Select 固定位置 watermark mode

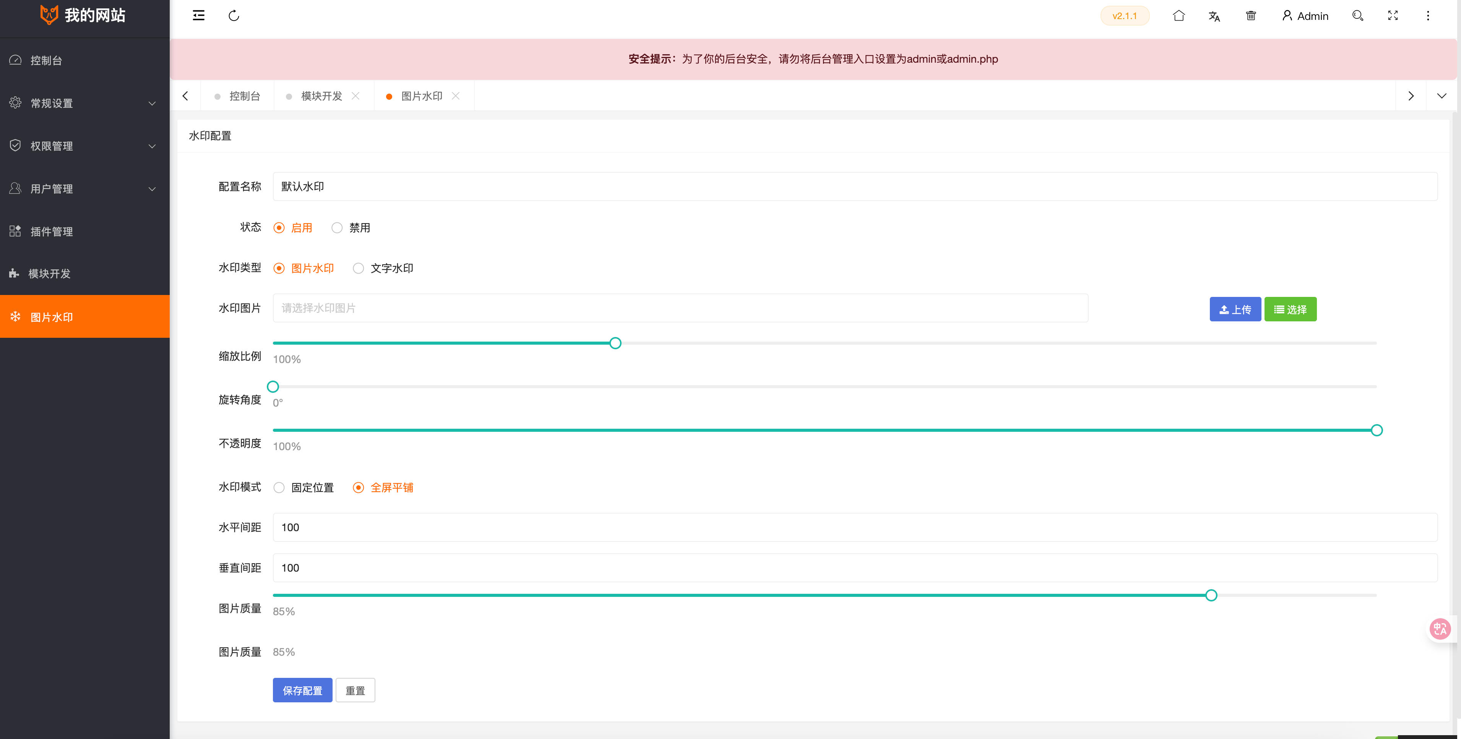tap(279, 487)
